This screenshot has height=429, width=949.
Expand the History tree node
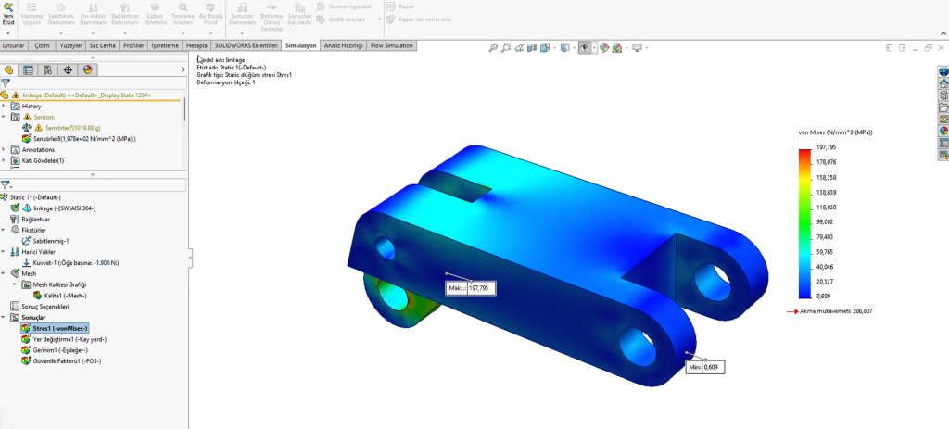(4, 107)
